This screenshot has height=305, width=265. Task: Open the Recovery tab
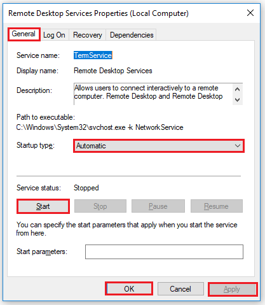point(87,35)
